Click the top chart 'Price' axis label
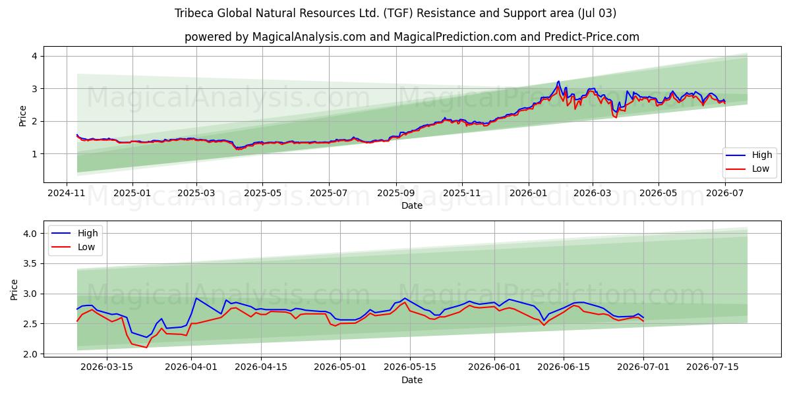Image resolution: width=791 pixels, height=395 pixels. point(23,115)
